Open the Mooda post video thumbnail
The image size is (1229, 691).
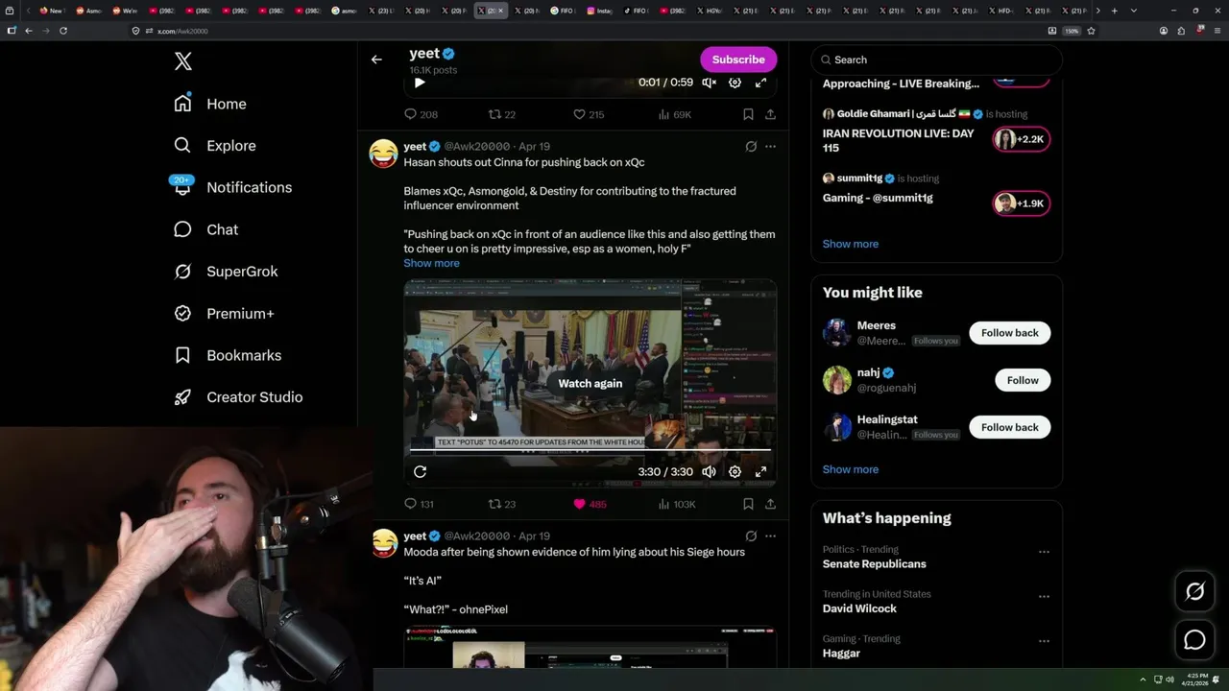[x=590, y=648]
